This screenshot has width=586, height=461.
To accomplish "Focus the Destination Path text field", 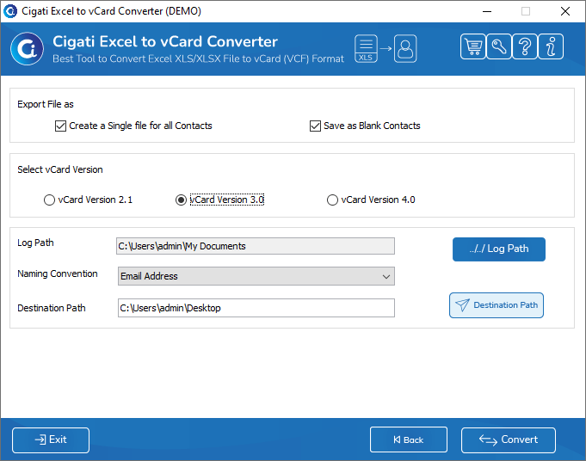I will [256, 308].
